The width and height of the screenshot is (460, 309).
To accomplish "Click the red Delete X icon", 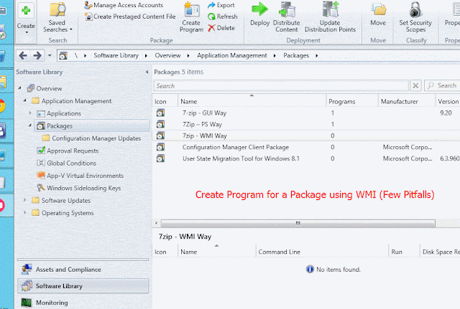I will [x=211, y=28].
